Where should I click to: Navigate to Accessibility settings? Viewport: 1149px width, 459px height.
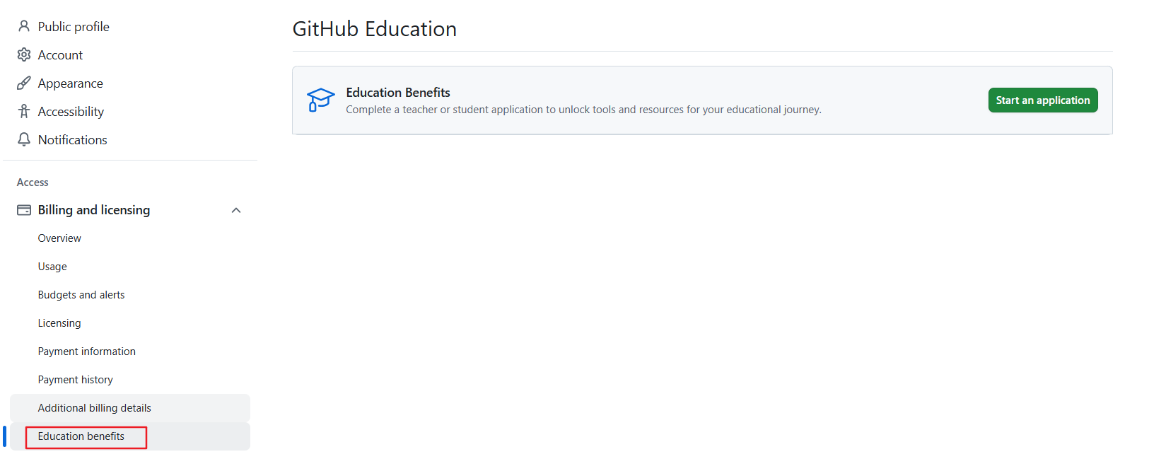click(71, 112)
